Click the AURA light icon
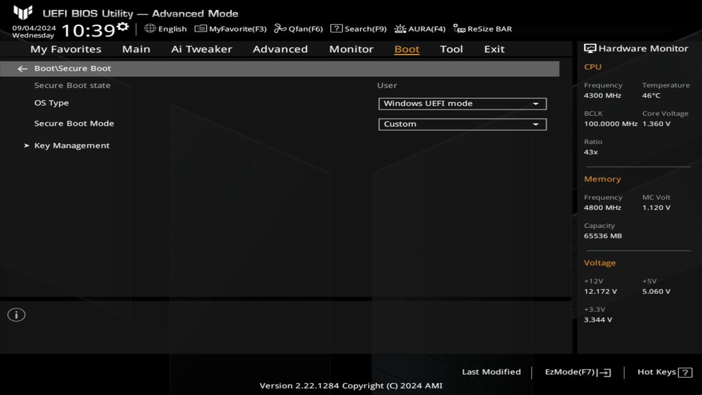Screen dimensions: 702x395 (400, 29)
